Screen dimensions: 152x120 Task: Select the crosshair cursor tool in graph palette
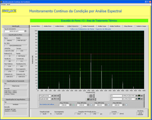88,99
